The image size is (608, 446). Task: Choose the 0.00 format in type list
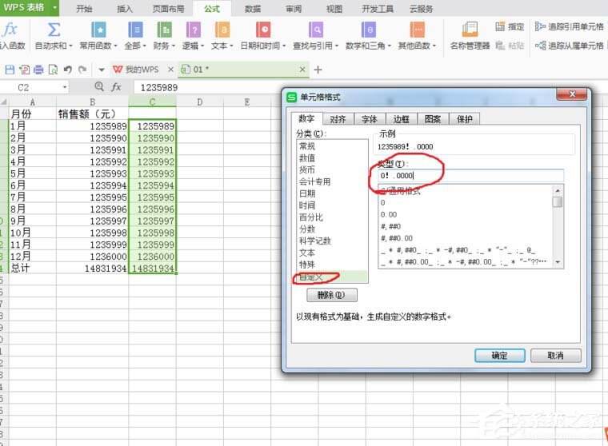click(x=389, y=214)
